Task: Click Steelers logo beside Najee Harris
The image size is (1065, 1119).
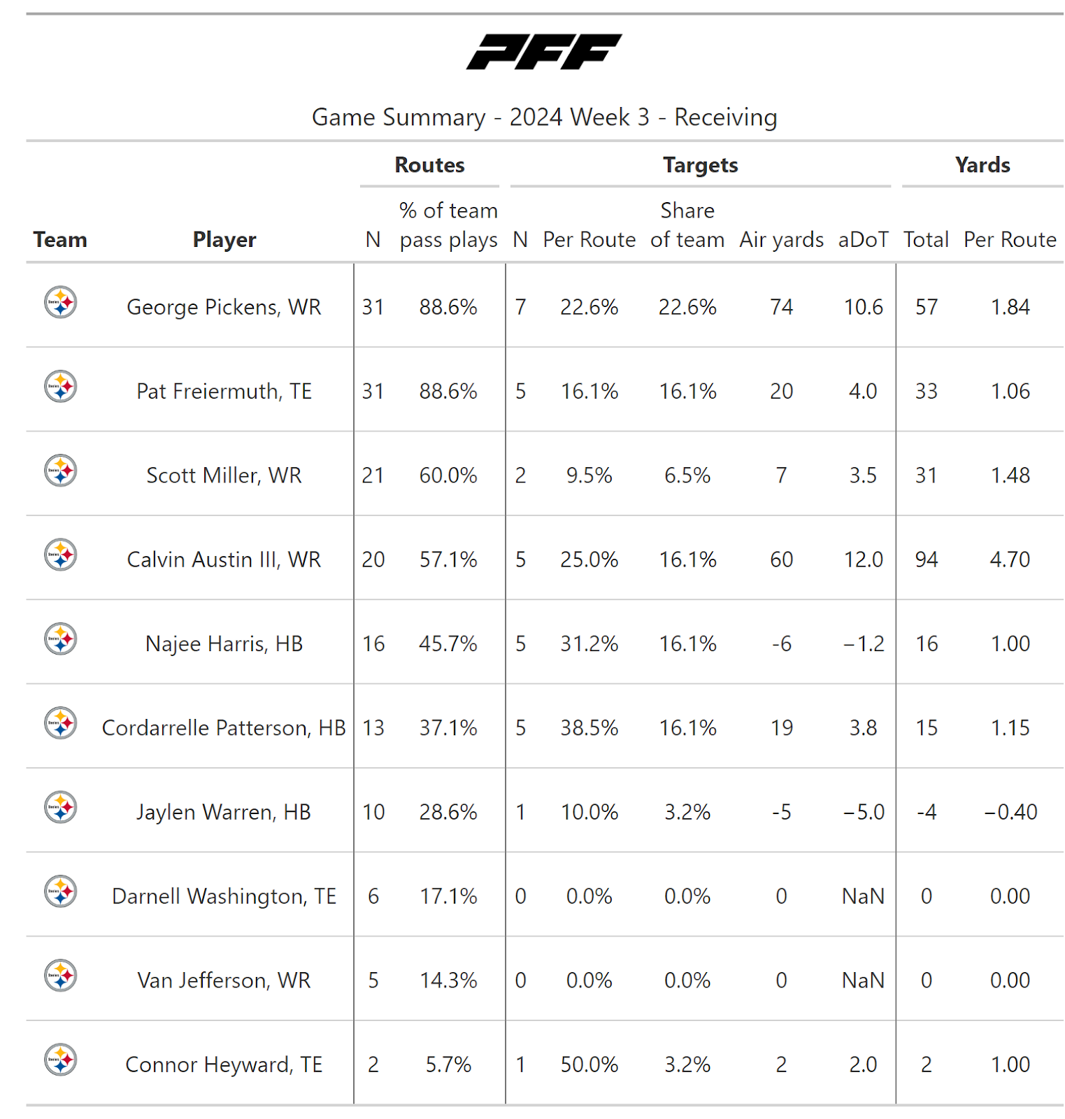Action: (x=61, y=639)
